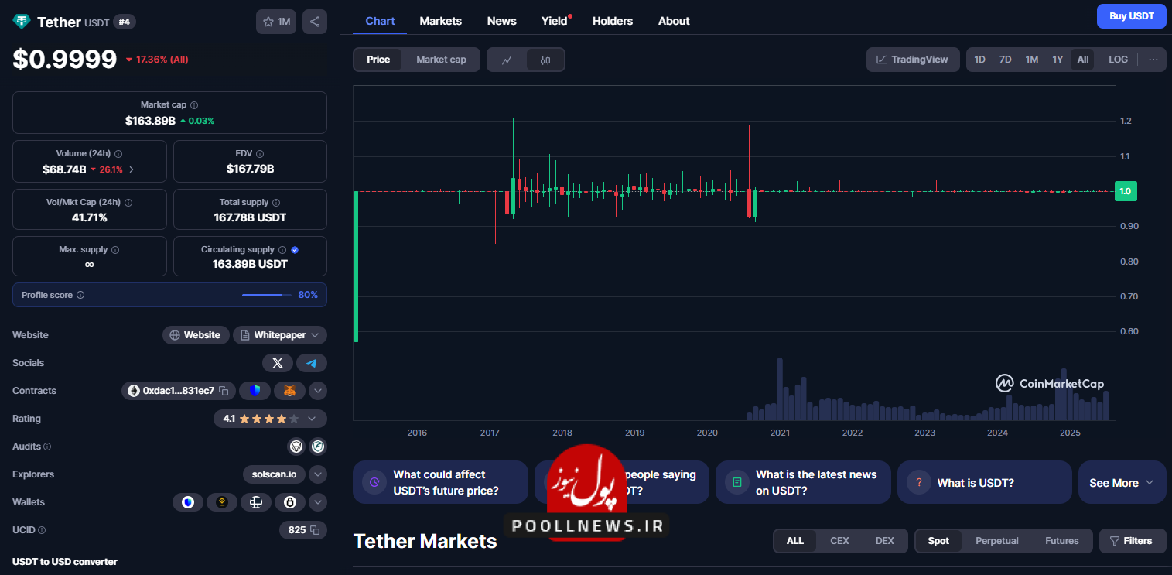The width and height of the screenshot is (1172, 575).
Task: Click the verified badge beside Circulating supply
Action: pos(295,250)
